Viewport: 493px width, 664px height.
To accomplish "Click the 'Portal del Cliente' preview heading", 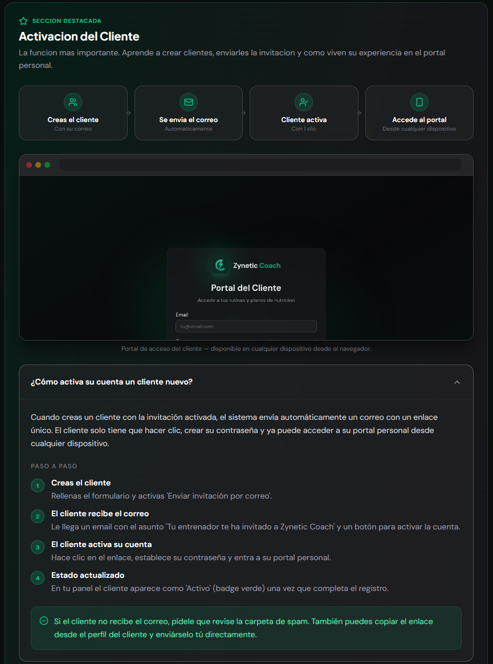I will click(x=246, y=288).
